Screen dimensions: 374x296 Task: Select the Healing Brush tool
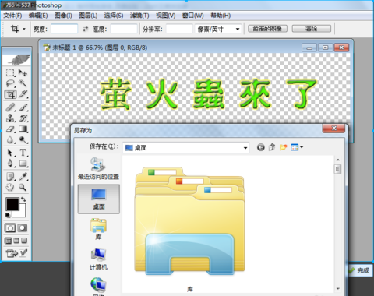10,107
